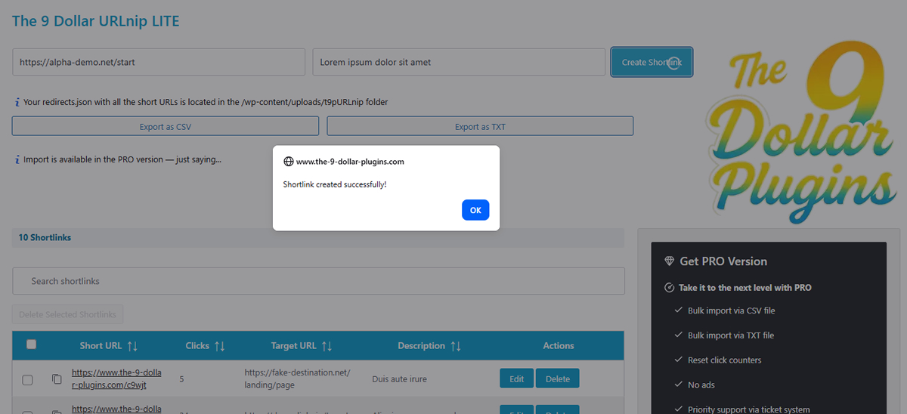Viewport: 907px width, 414px height.
Task: Click the info icon beside redirects.json note
Action: click(17, 102)
